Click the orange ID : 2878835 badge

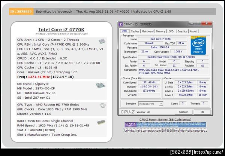click(21, 12)
